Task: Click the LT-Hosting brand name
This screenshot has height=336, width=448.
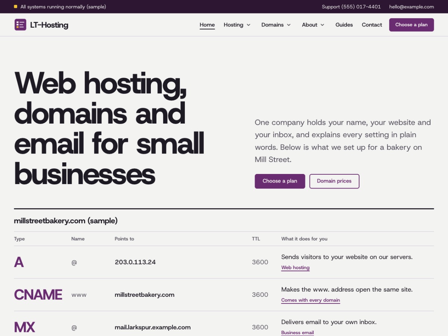Action: pyautogui.click(x=49, y=25)
